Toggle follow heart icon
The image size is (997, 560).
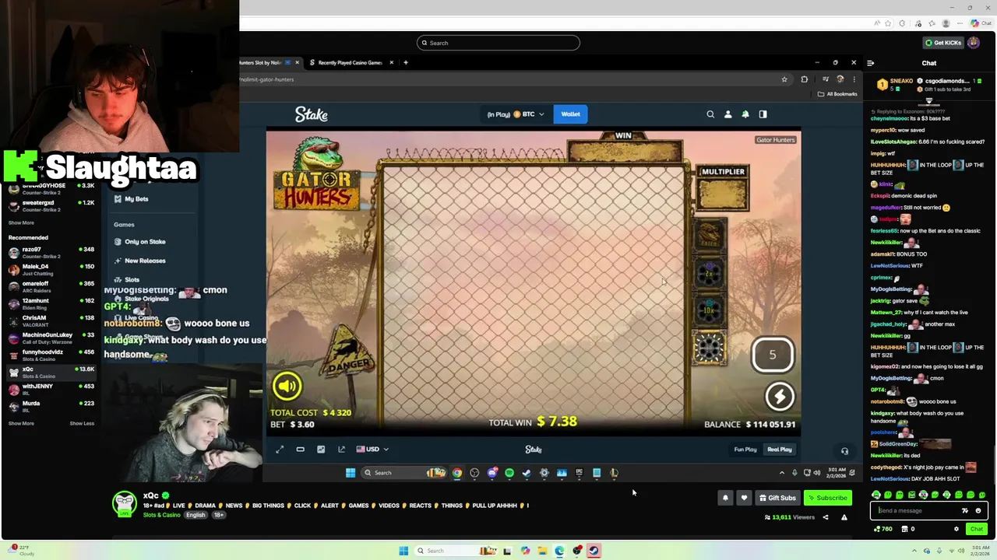tap(744, 498)
